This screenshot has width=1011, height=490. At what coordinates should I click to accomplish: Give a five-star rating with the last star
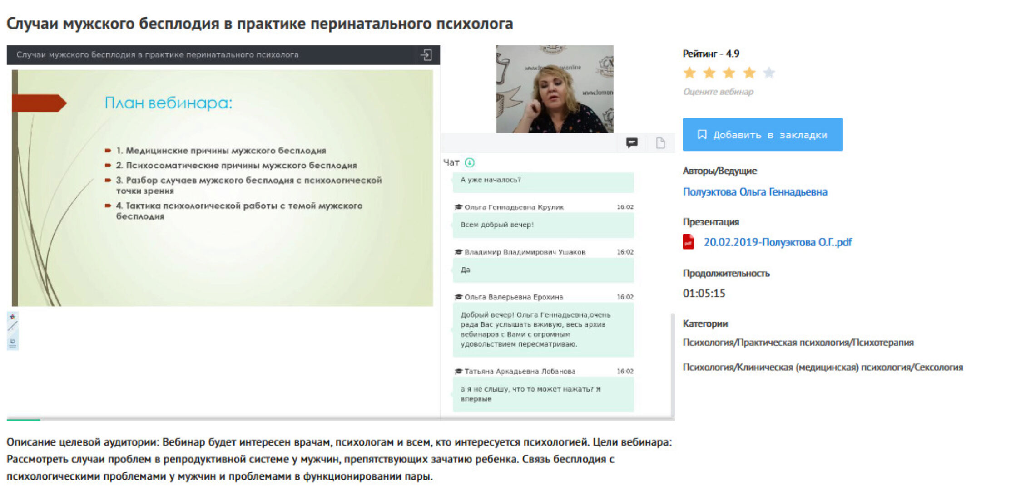768,73
